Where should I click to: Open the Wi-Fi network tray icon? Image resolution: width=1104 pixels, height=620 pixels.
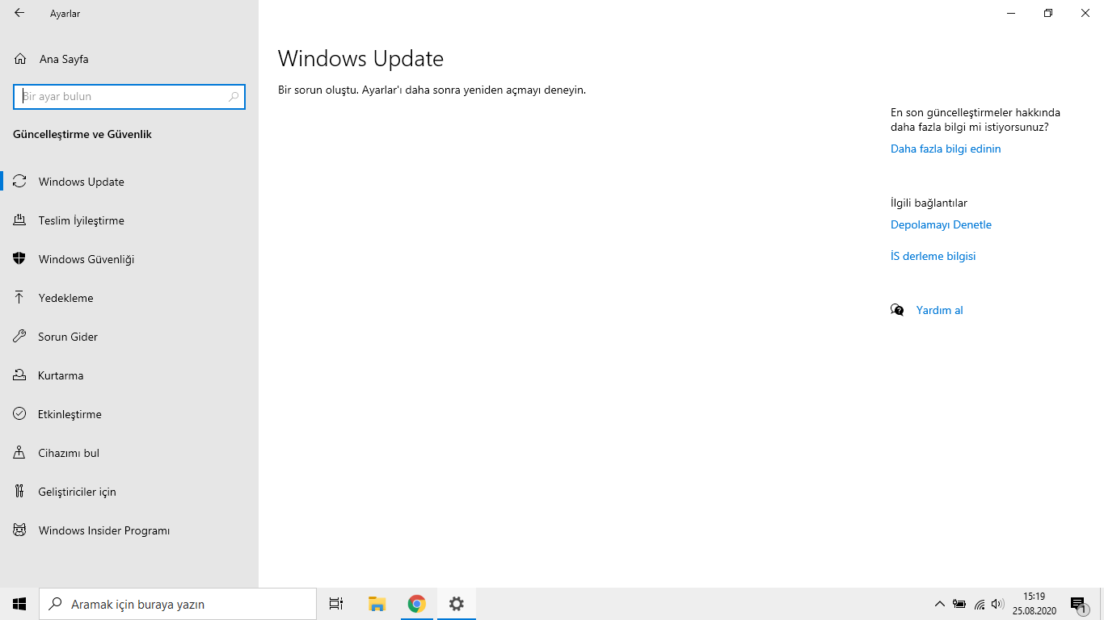click(x=980, y=604)
